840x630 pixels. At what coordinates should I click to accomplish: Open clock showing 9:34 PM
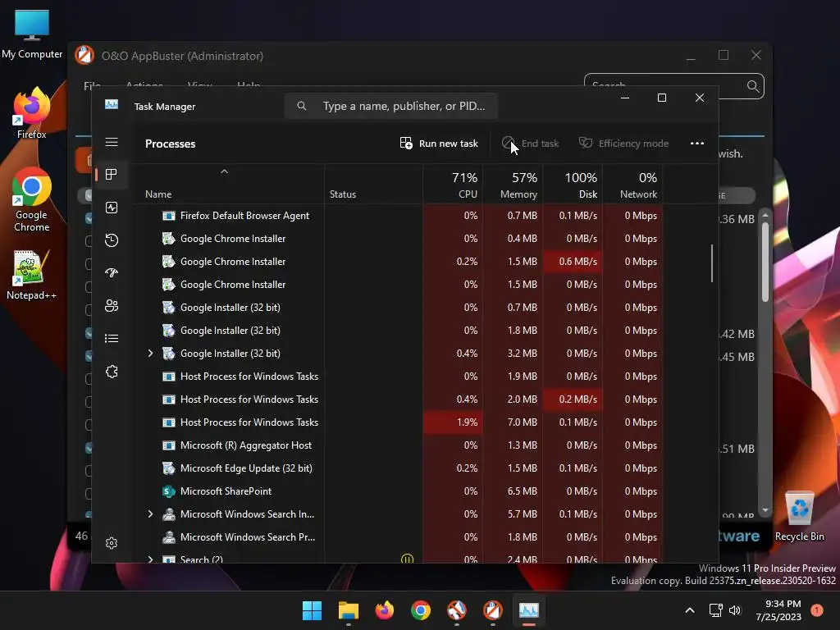[778, 610]
